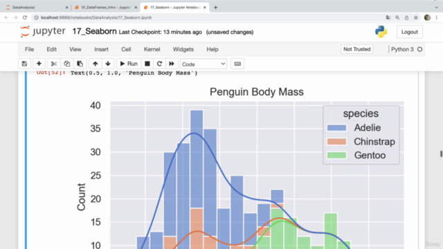
Task: Move selected cell down arrow
Action: [108, 64]
